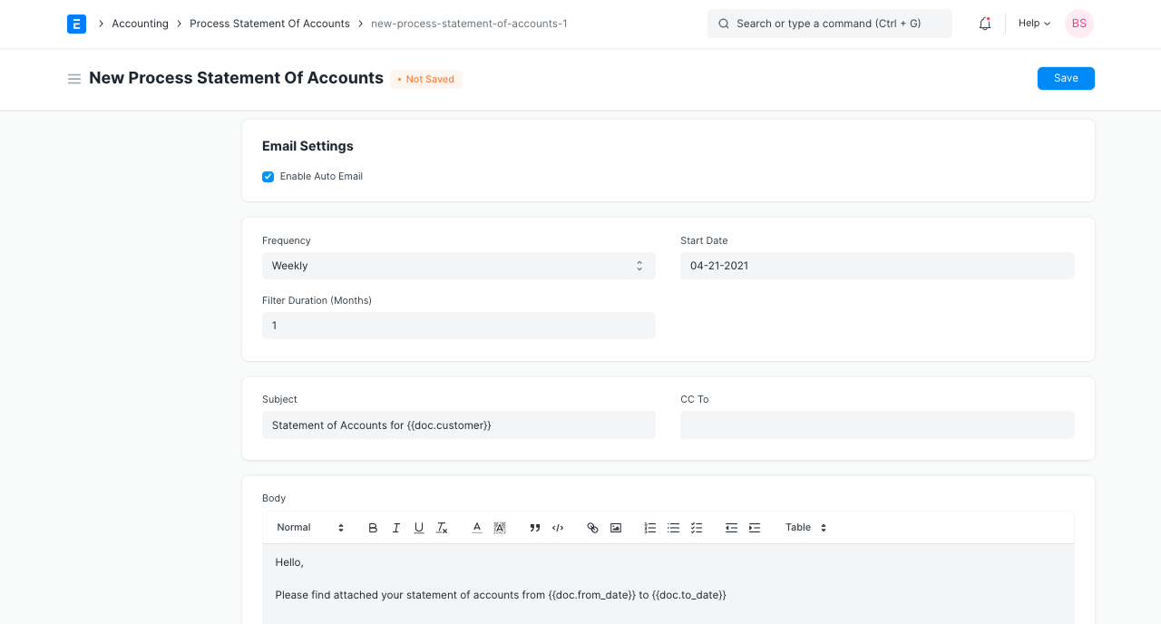Increase indentation using the indent icon
Viewport: 1161px width, 624px height.
coord(754,527)
